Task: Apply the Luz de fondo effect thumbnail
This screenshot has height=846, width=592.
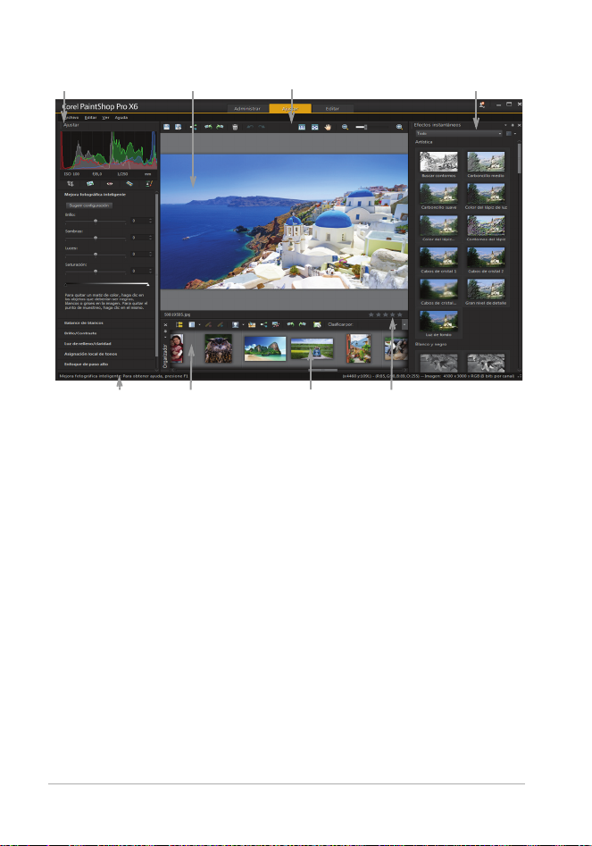Action: click(439, 321)
